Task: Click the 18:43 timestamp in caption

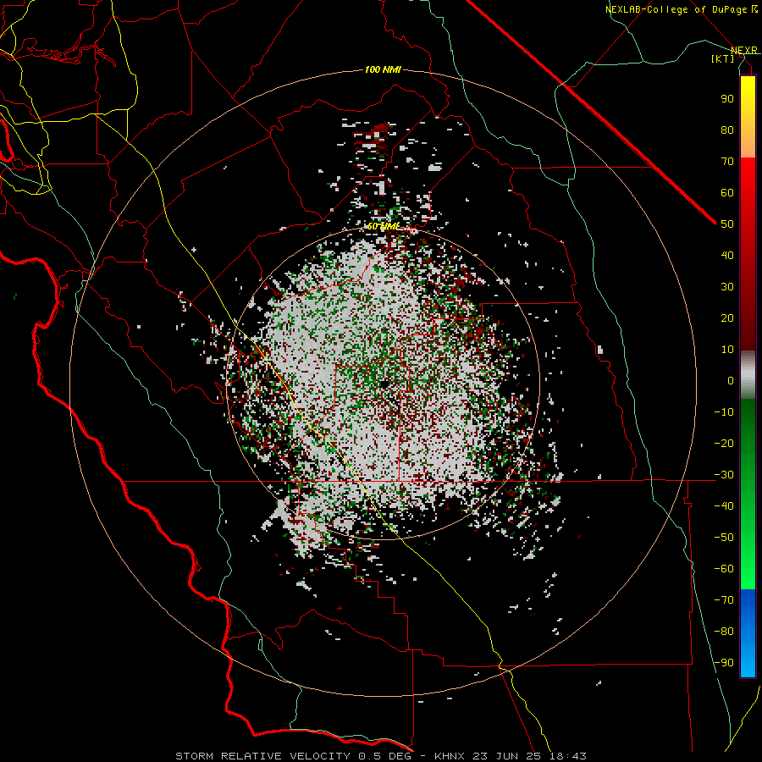Action: 569,756
